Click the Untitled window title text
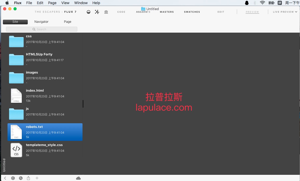The height and width of the screenshot is (181, 300). (x=153, y=9)
